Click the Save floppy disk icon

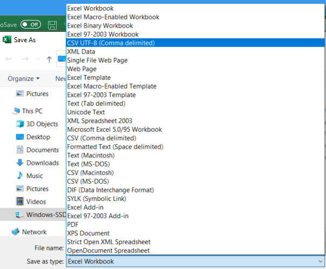(x=52, y=25)
